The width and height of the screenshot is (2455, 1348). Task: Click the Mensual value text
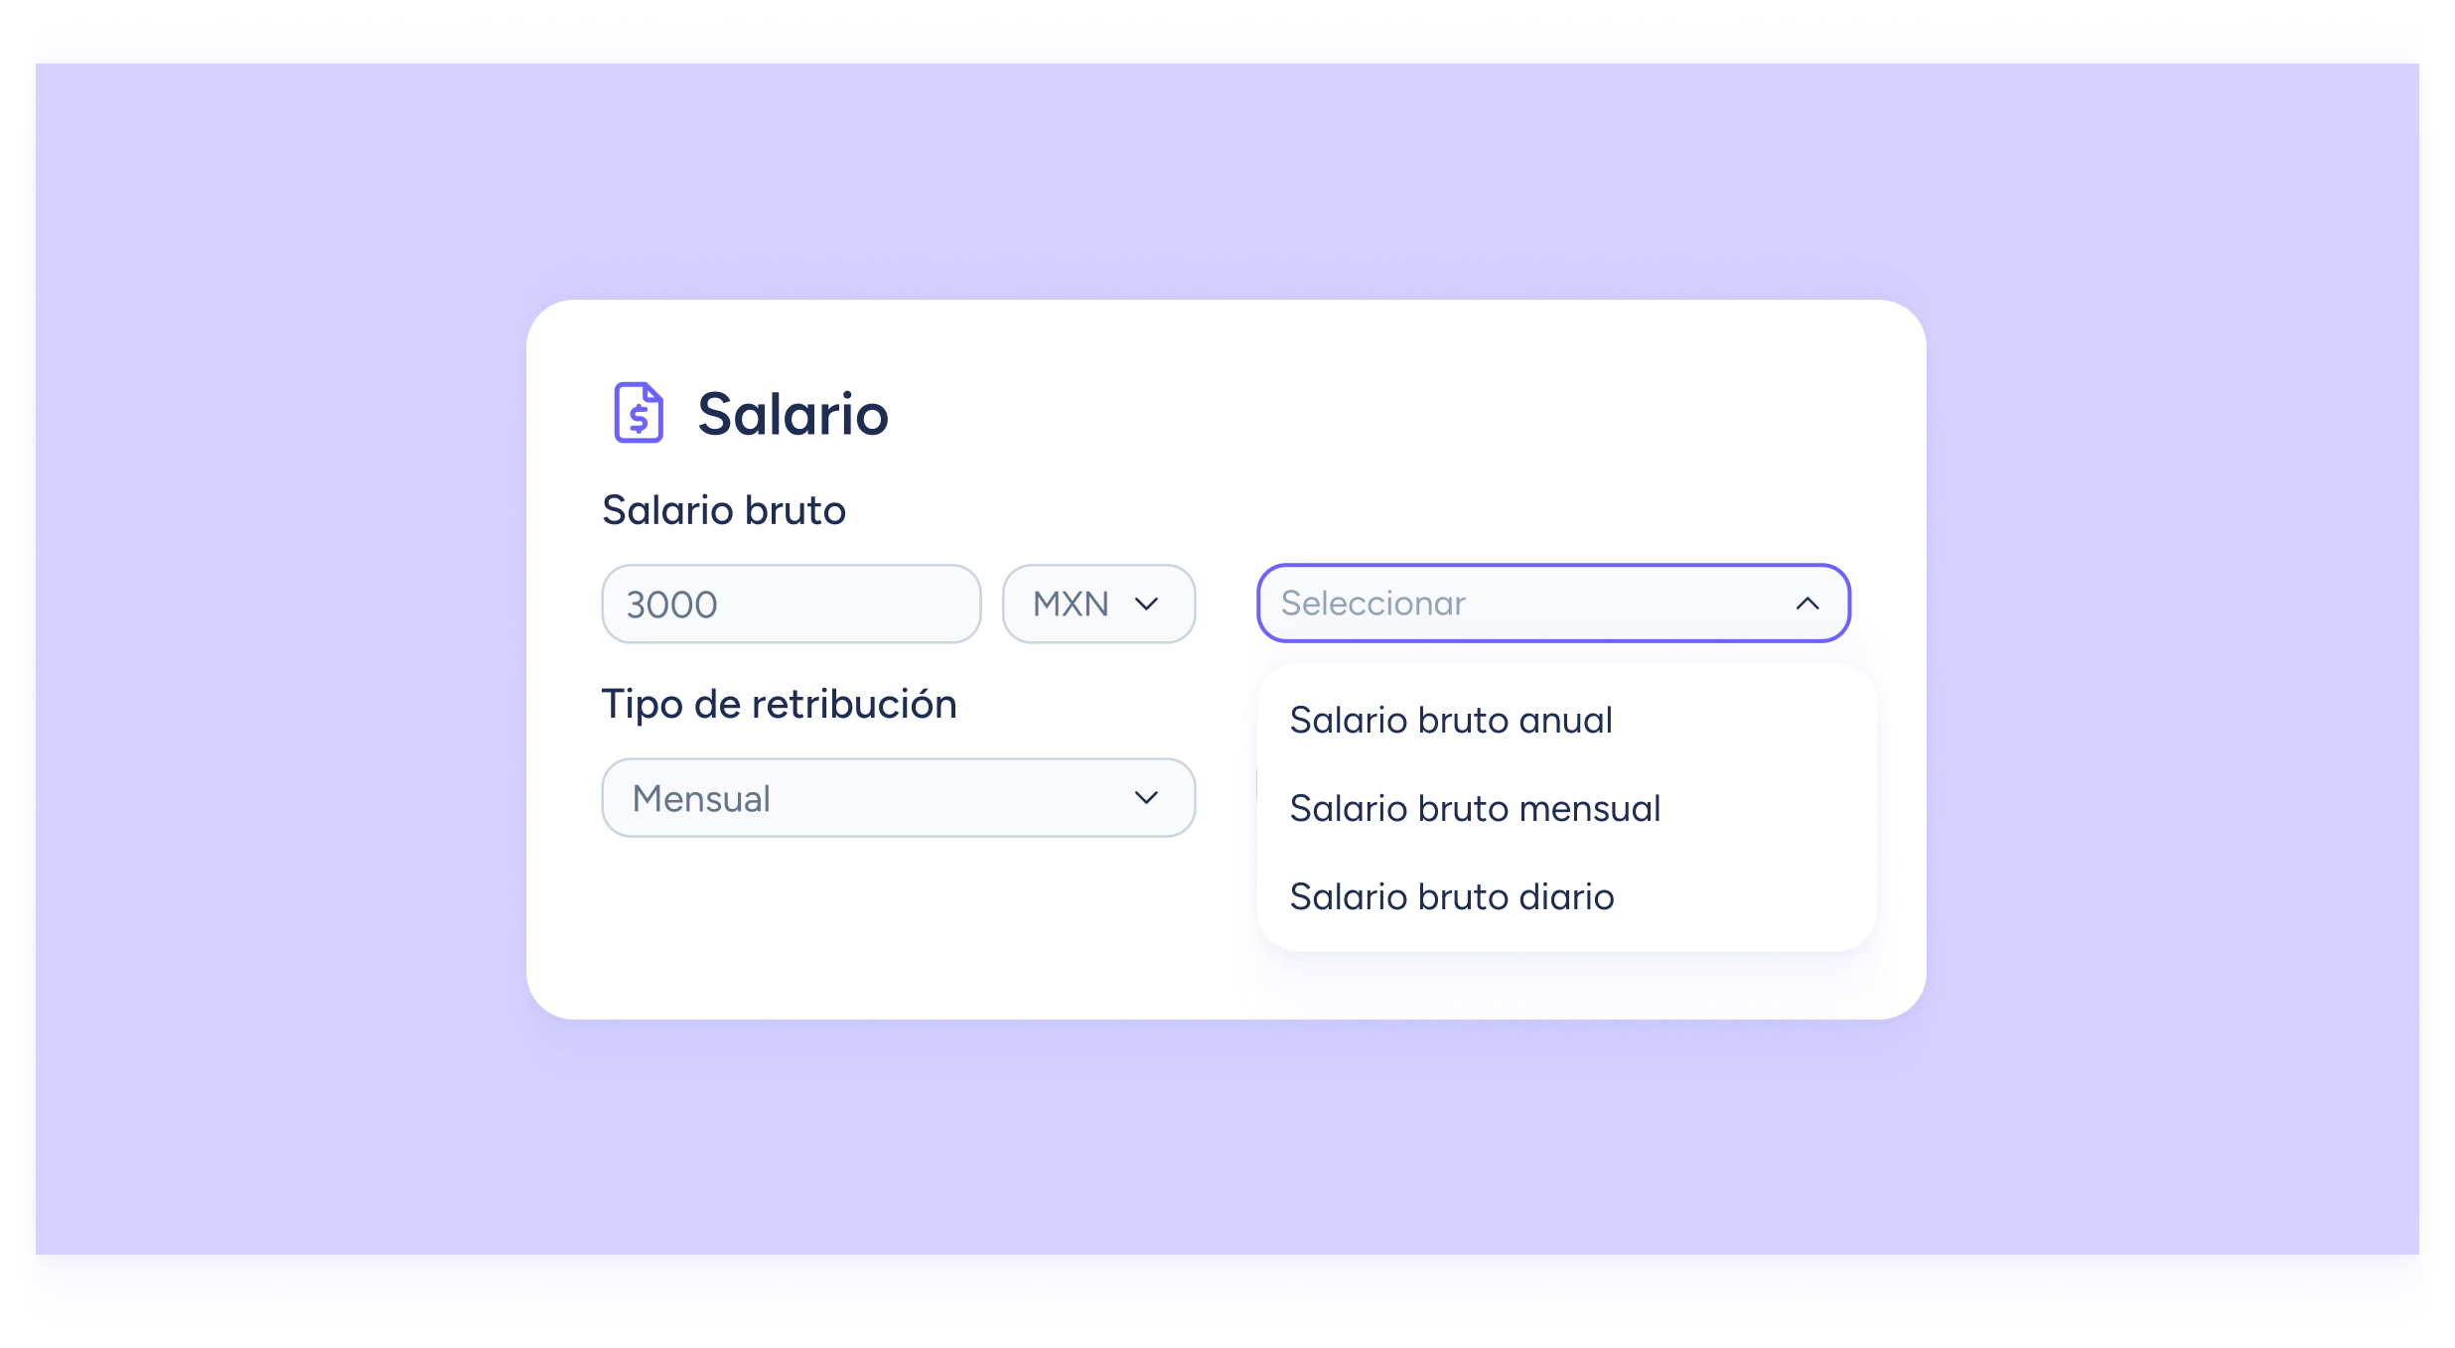coord(701,799)
